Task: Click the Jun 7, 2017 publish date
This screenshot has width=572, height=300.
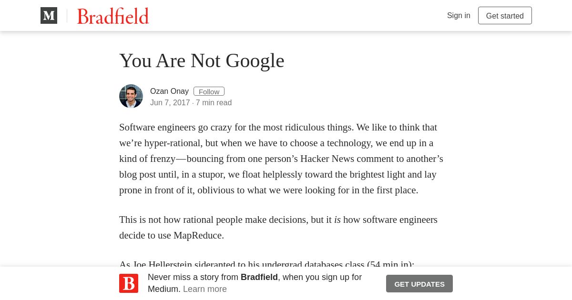Action: click(x=170, y=102)
